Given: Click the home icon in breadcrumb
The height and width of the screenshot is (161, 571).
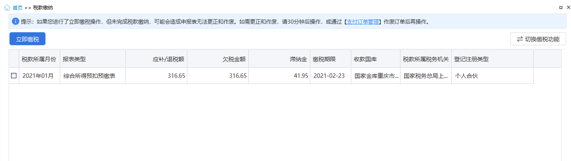Looking at the screenshot, I should 7,7.
